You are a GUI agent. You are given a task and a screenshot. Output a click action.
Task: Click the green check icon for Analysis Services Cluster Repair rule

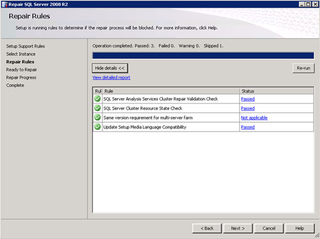click(x=97, y=98)
